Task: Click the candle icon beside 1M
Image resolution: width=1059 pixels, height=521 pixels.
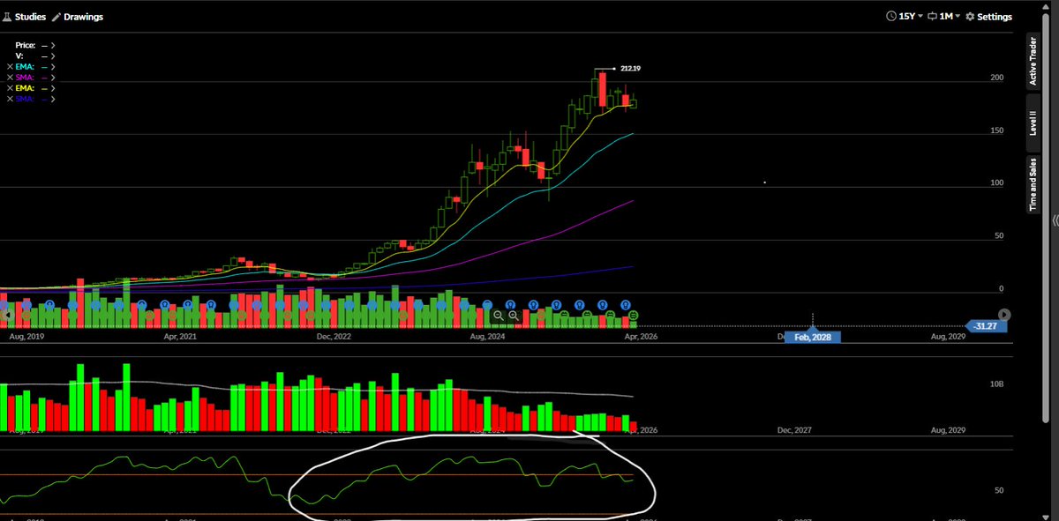Action: 932,17
